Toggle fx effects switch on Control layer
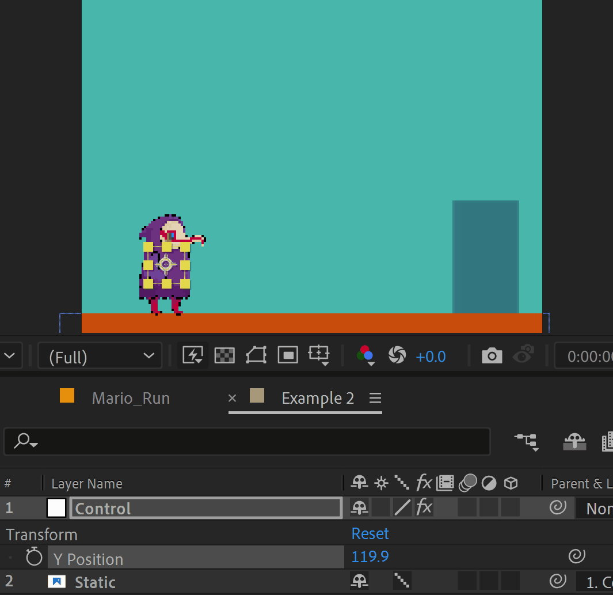Screen dimensions: 613x595 click(424, 507)
